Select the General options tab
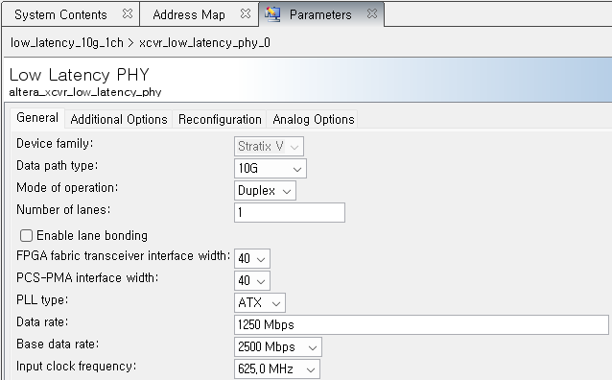 (x=37, y=118)
